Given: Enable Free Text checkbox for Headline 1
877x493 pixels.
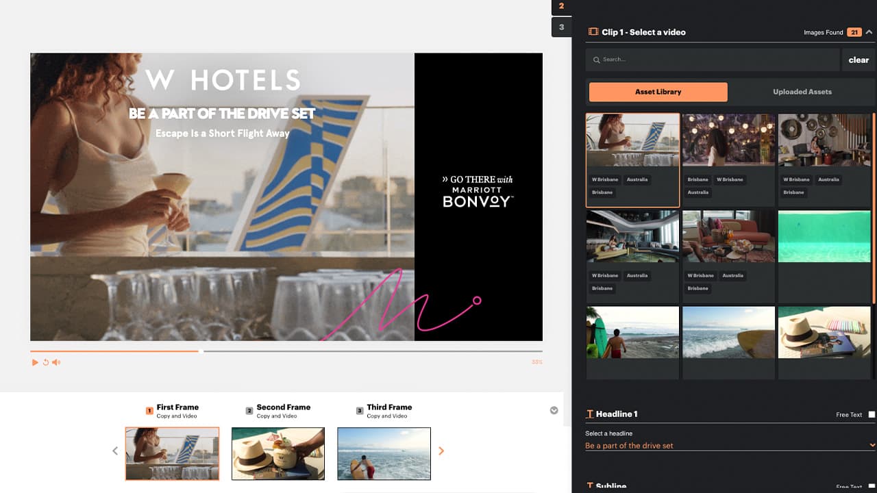Looking at the screenshot, I should (872, 414).
